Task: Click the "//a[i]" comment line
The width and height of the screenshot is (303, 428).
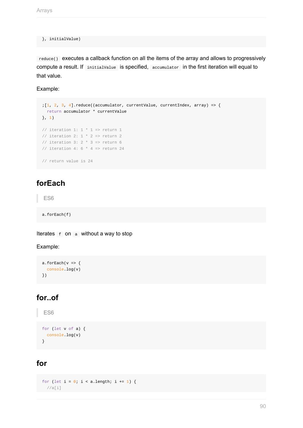Action: coord(54,388)
